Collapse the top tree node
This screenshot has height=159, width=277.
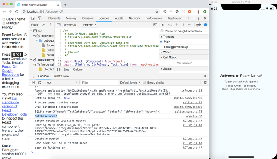tap(31, 31)
